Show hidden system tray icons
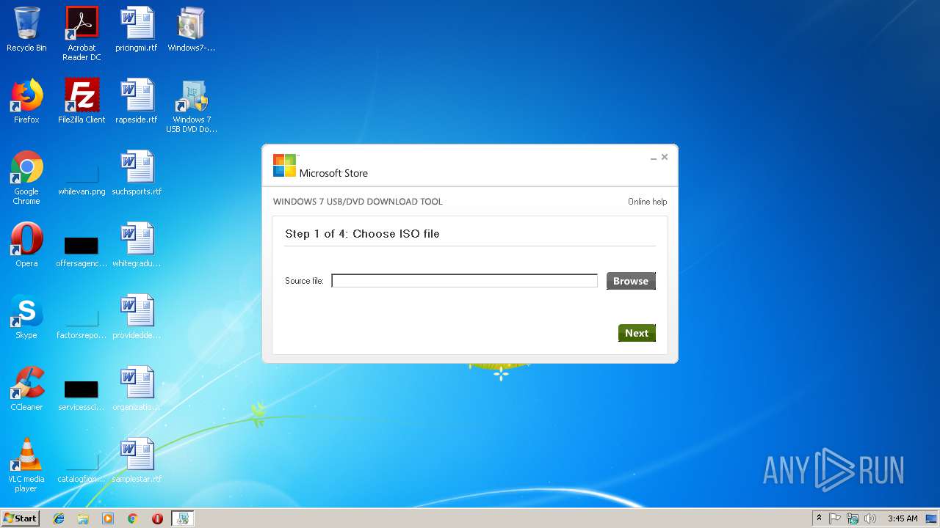940x528 pixels. click(x=819, y=518)
